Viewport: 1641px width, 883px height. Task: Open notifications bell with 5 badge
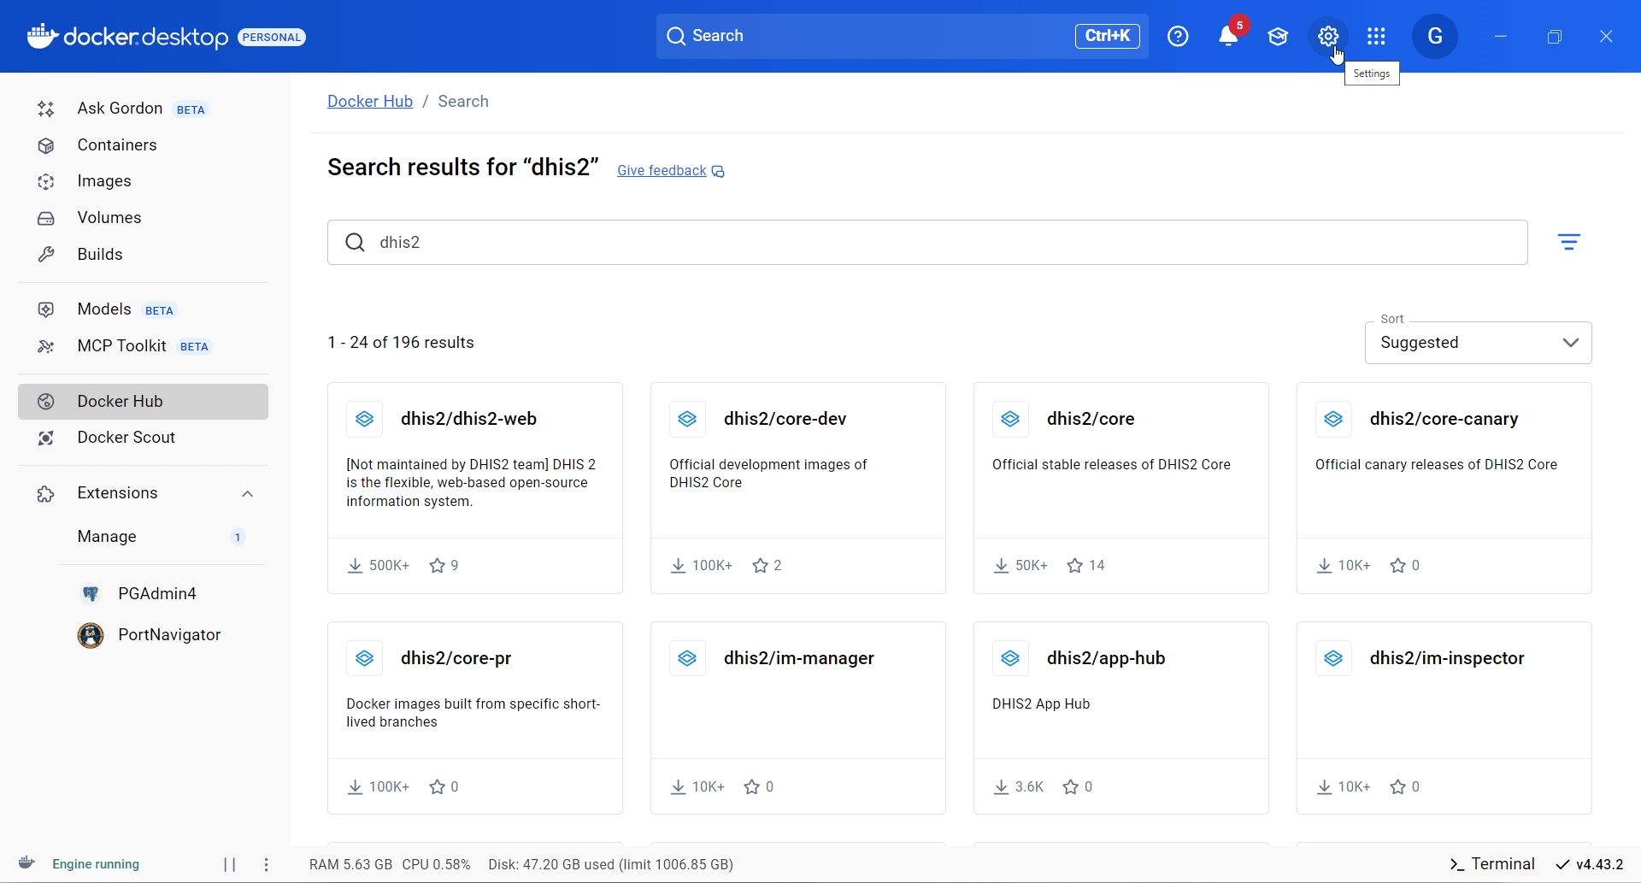point(1228,36)
